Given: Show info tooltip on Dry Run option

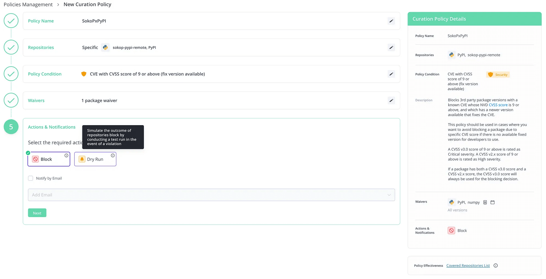Looking at the screenshot, I should pos(113,155).
